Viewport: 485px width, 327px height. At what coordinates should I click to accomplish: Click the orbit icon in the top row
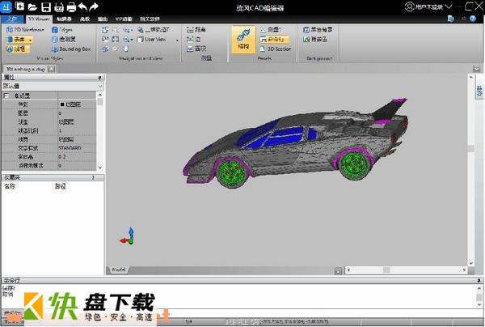pyautogui.click(x=141, y=30)
